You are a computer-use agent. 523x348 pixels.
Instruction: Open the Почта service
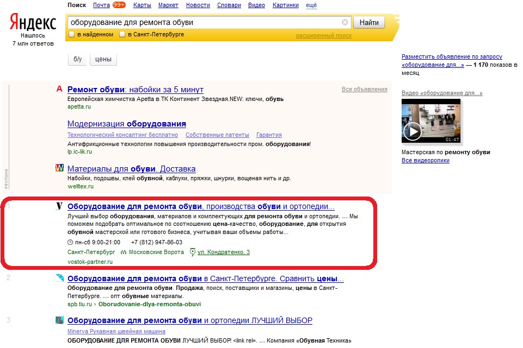101,5
